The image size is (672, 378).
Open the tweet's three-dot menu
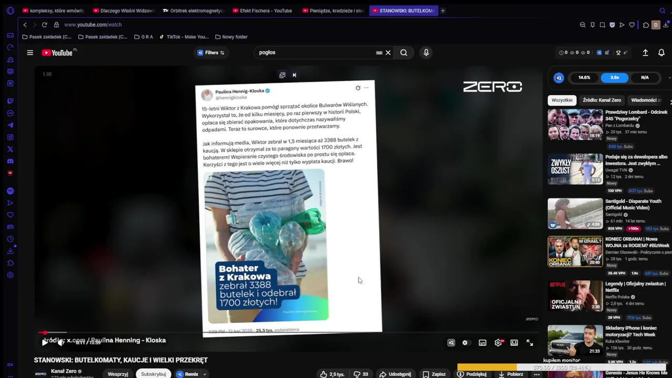point(366,88)
